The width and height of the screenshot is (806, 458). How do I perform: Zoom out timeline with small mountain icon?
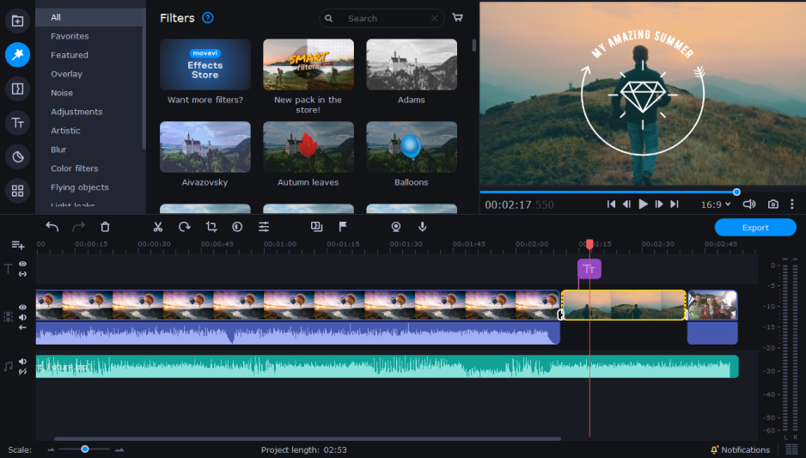[x=51, y=449]
